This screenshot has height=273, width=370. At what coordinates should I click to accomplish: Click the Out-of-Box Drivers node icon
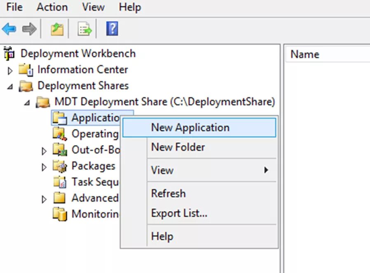pos(60,150)
